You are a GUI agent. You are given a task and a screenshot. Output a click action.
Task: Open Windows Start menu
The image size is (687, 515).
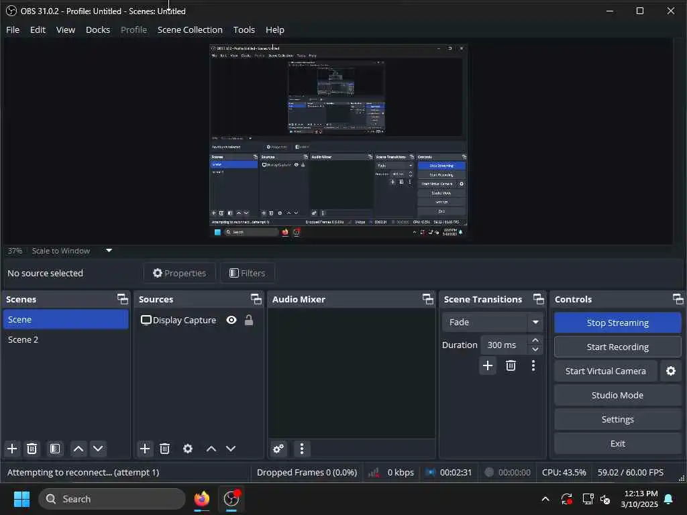[21, 499]
